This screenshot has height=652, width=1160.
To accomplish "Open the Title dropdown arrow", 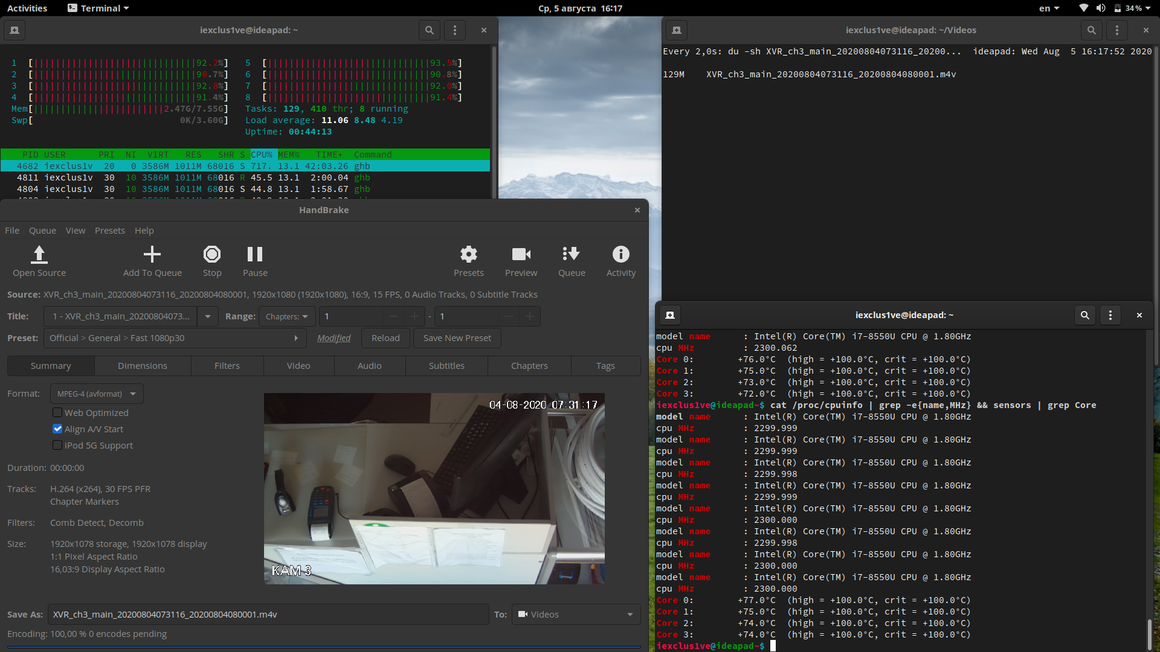I will 208,316.
